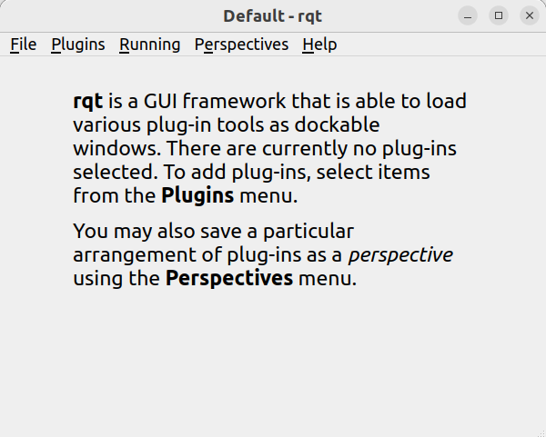Image resolution: width=546 pixels, height=437 pixels.
Task: Open the Plugins menu
Action: click(x=78, y=45)
